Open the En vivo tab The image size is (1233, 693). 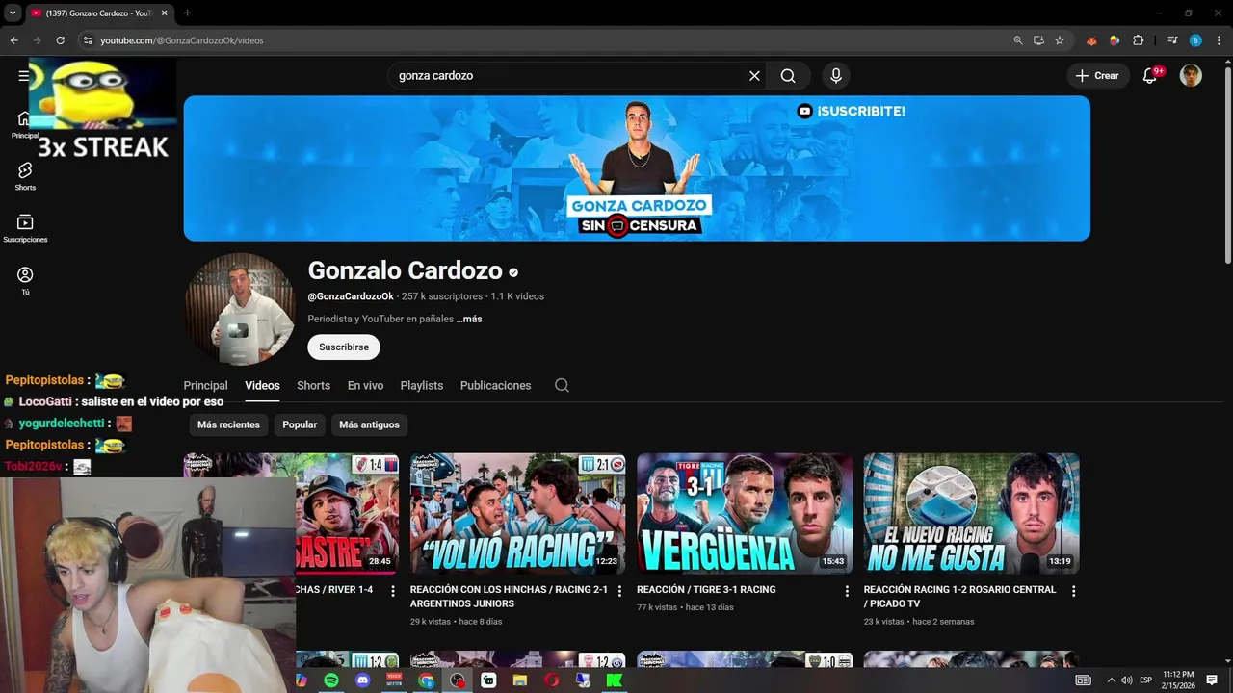[x=365, y=385]
